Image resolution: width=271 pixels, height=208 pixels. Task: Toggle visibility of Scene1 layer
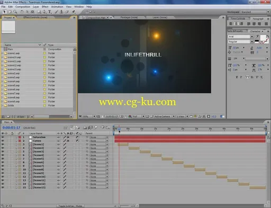(3, 144)
